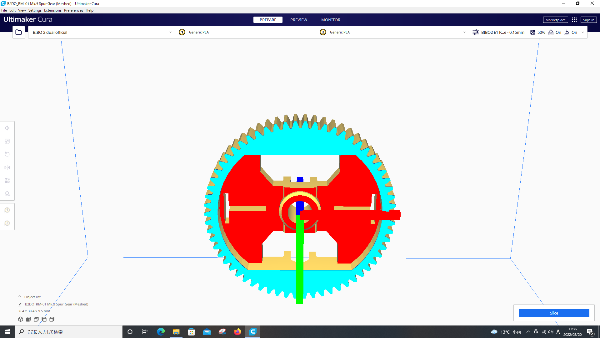Open File Explorer from taskbar
Screen dimensions: 600x338
(176, 332)
